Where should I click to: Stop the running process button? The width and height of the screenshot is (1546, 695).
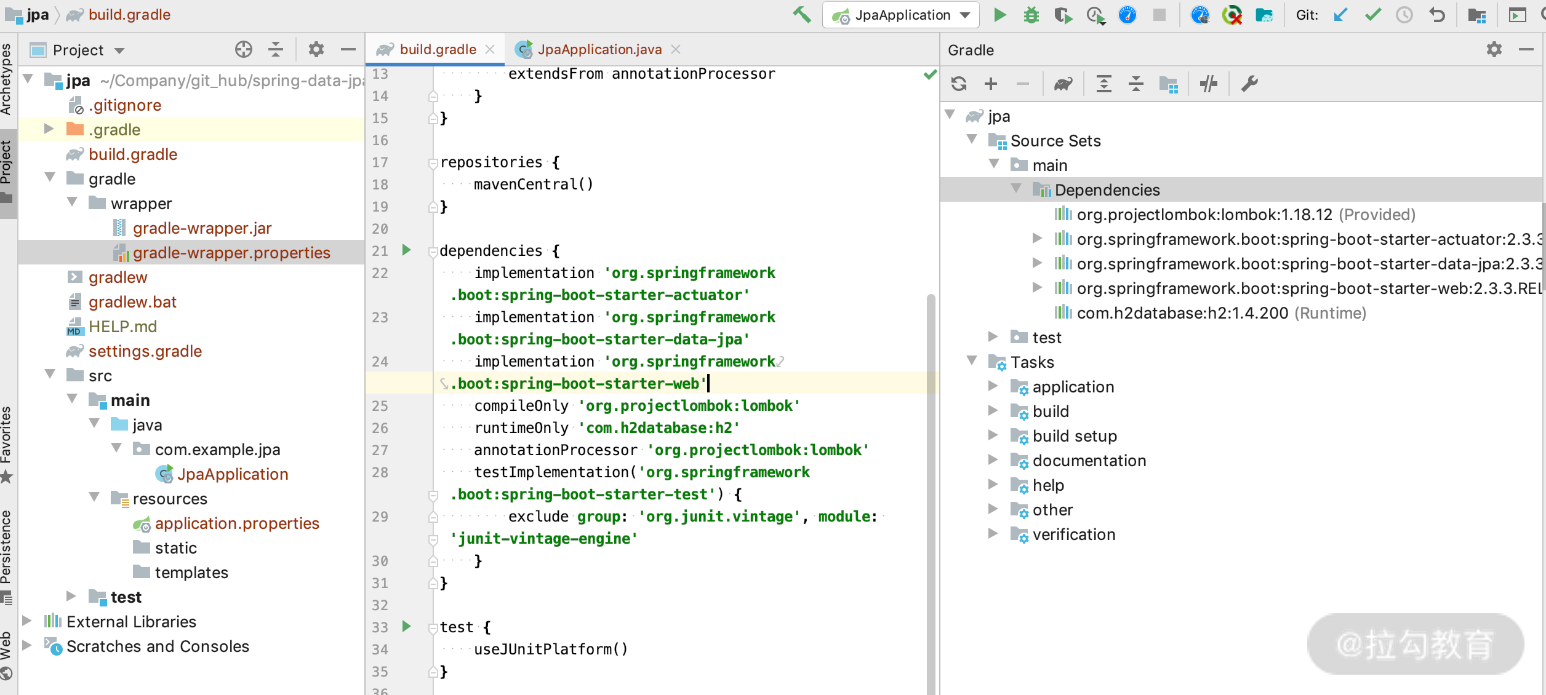(x=1159, y=15)
